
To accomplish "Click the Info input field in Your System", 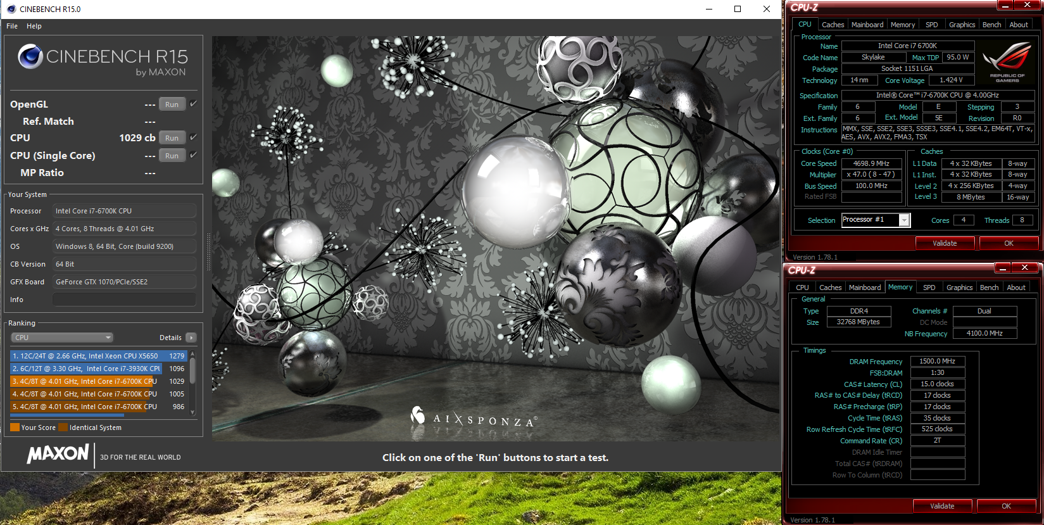I will (124, 300).
